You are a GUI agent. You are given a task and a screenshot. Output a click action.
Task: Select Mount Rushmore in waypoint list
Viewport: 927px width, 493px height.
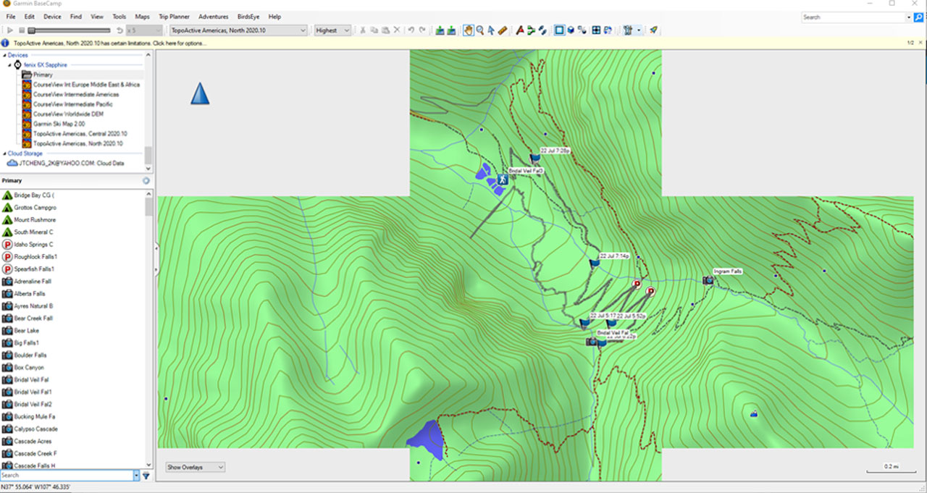click(x=35, y=220)
